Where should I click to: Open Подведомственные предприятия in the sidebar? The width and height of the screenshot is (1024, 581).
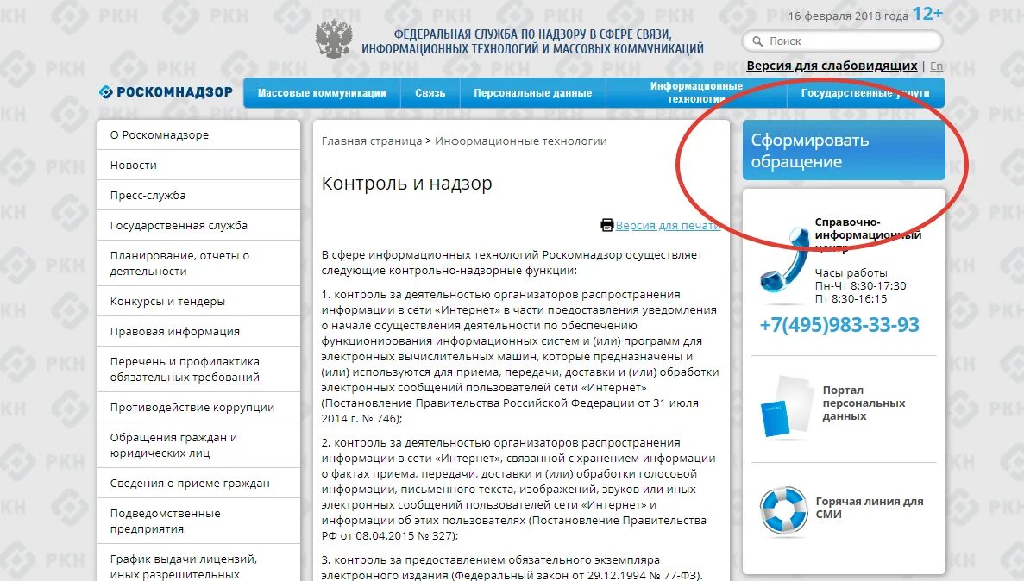click(198, 521)
